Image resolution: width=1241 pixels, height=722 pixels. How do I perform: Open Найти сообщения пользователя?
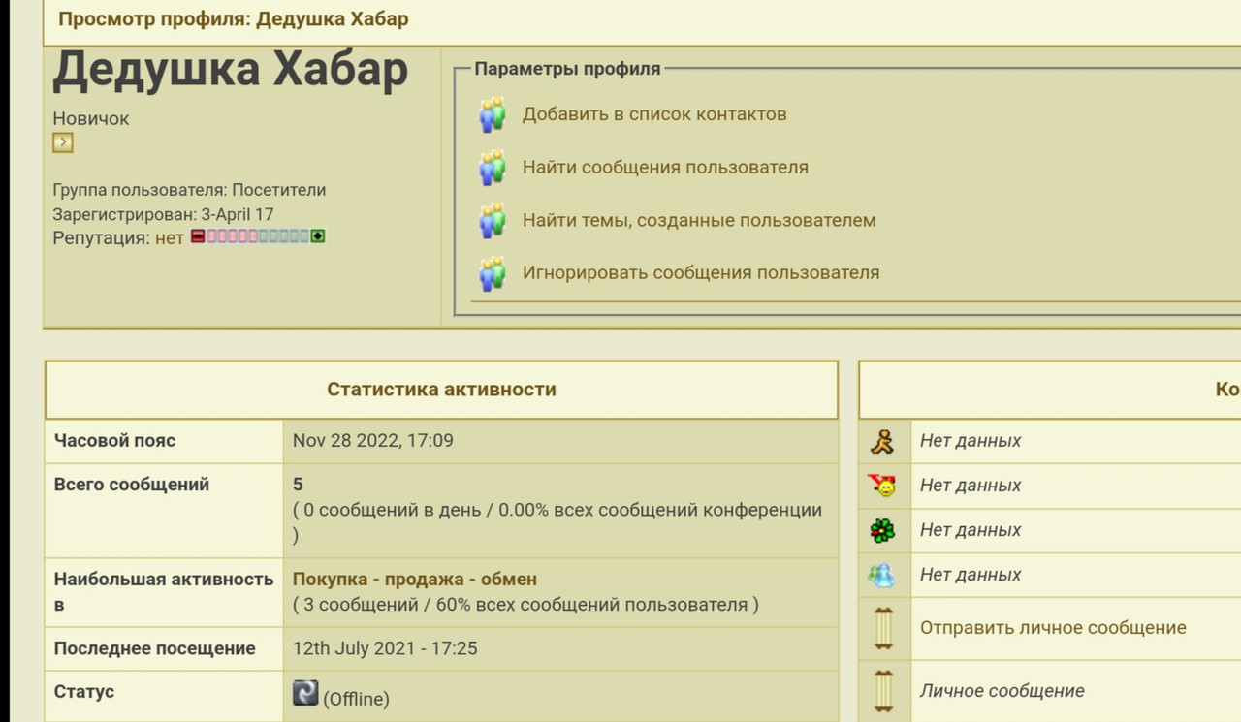point(663,167)
